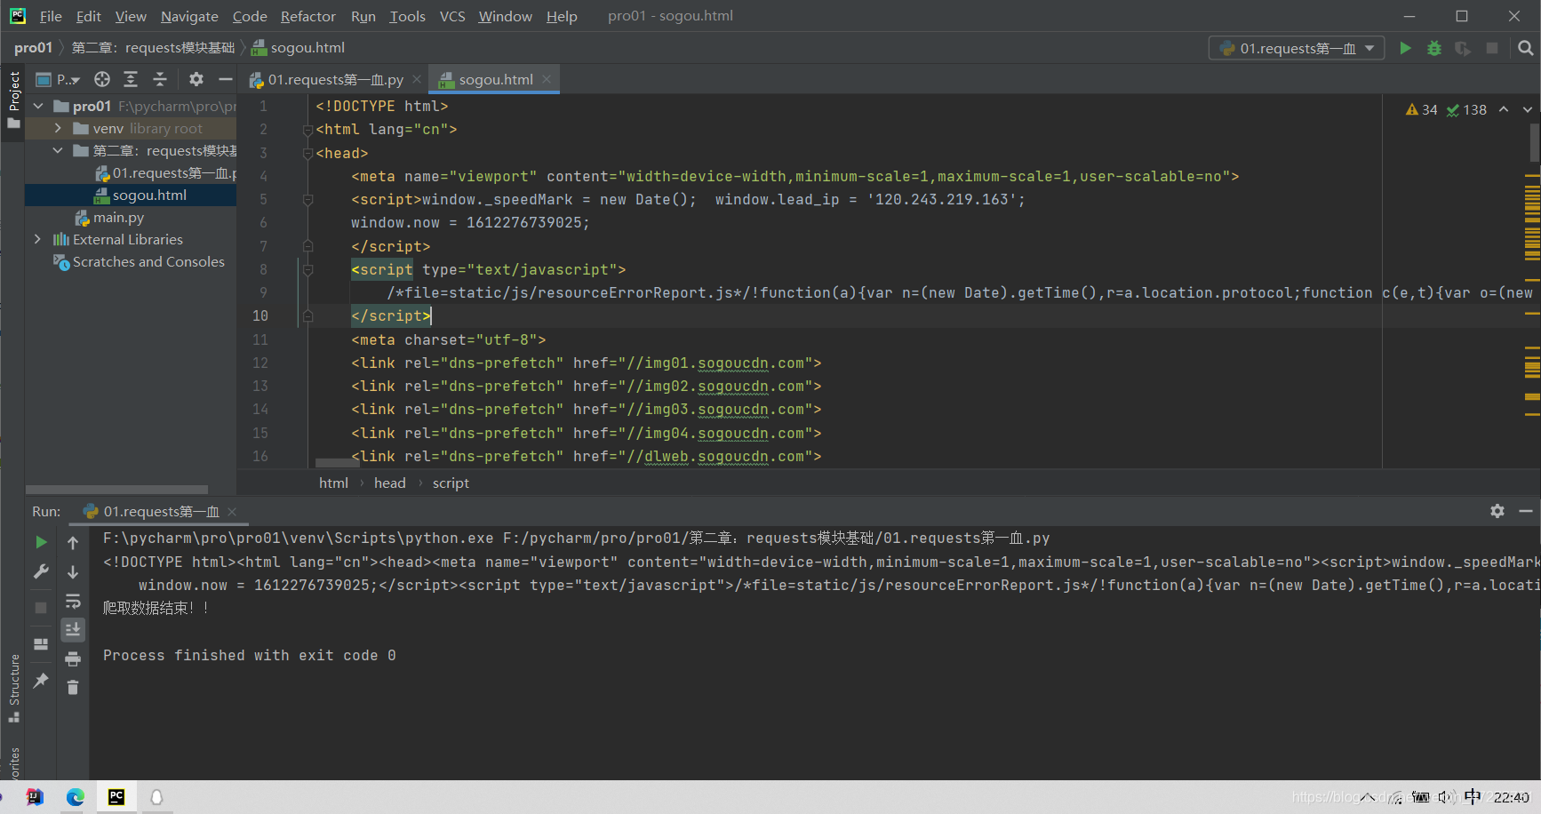Fold the html tag on line 2
Viewport: 1541px width, 814px height.
tap(307, 130)
